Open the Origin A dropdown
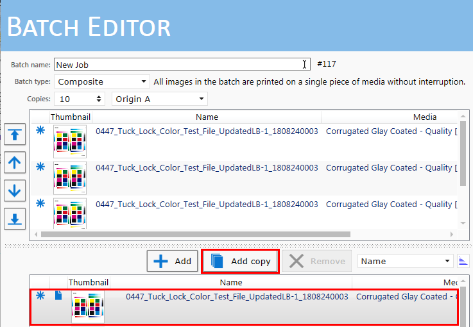473x327 pixels. [159, 99]
